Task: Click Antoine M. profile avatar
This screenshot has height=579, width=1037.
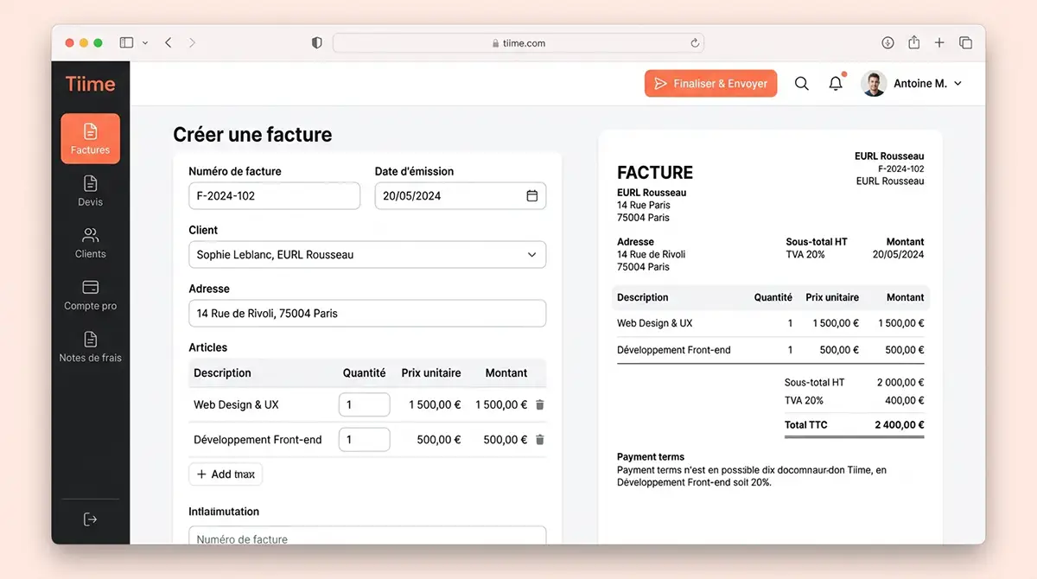Action: [x=874, y=84]
